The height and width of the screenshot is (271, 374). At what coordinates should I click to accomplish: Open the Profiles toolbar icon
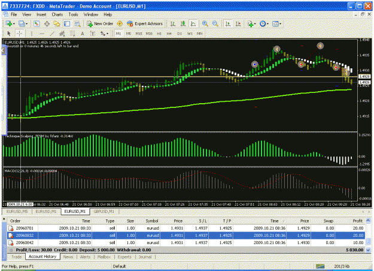[22, 23]
